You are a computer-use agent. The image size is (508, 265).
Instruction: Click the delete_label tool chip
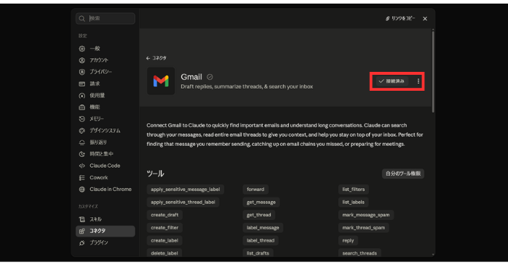coord(164,253)
